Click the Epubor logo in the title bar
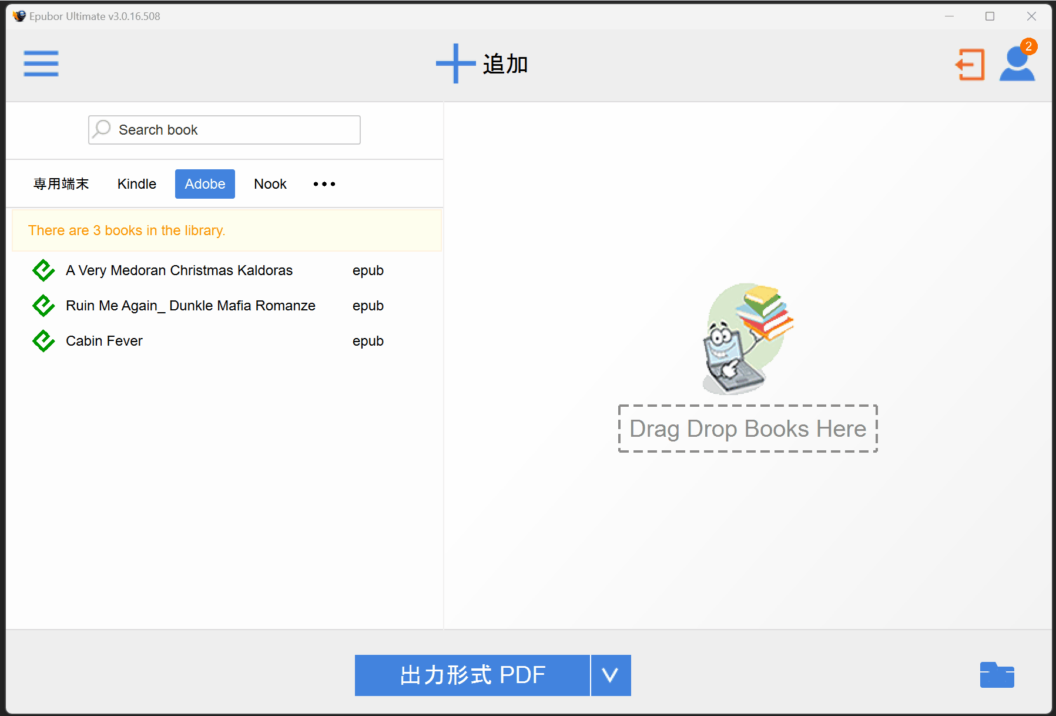Viewport: 1056px width, 716px height. 19,16
